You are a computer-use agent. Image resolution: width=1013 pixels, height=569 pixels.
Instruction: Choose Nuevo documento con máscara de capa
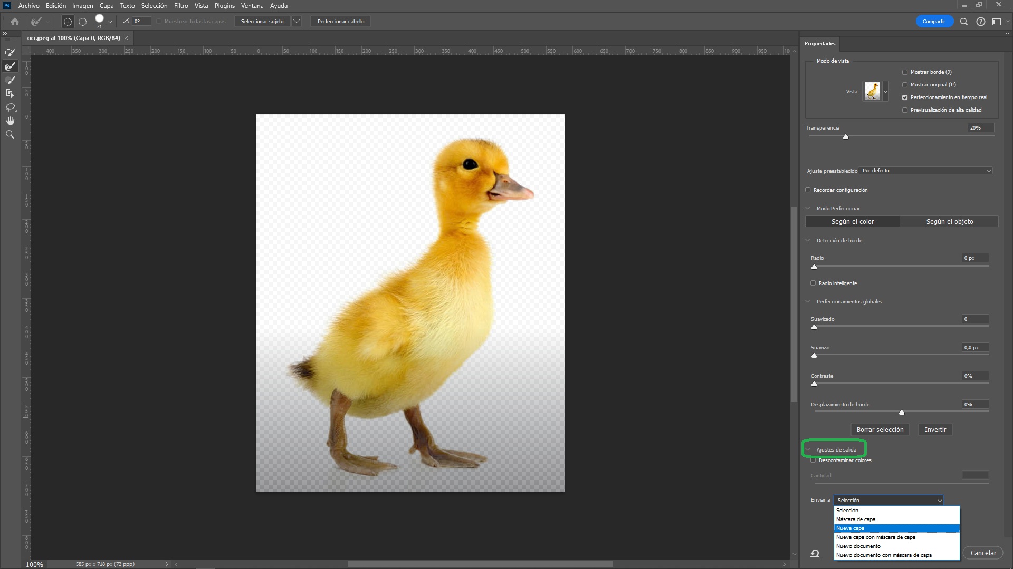pyautogui.click(x=896, y=555)
